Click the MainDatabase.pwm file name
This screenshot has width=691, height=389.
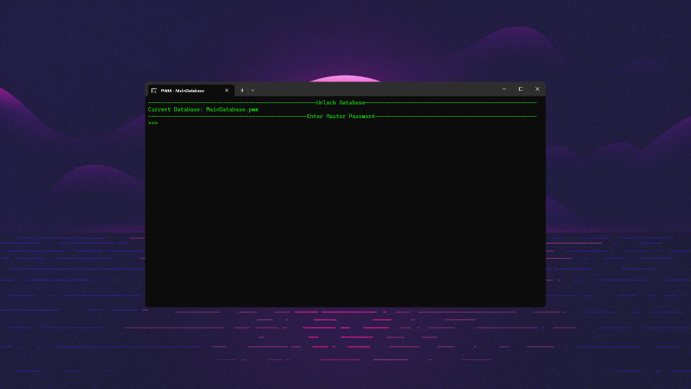232,109
